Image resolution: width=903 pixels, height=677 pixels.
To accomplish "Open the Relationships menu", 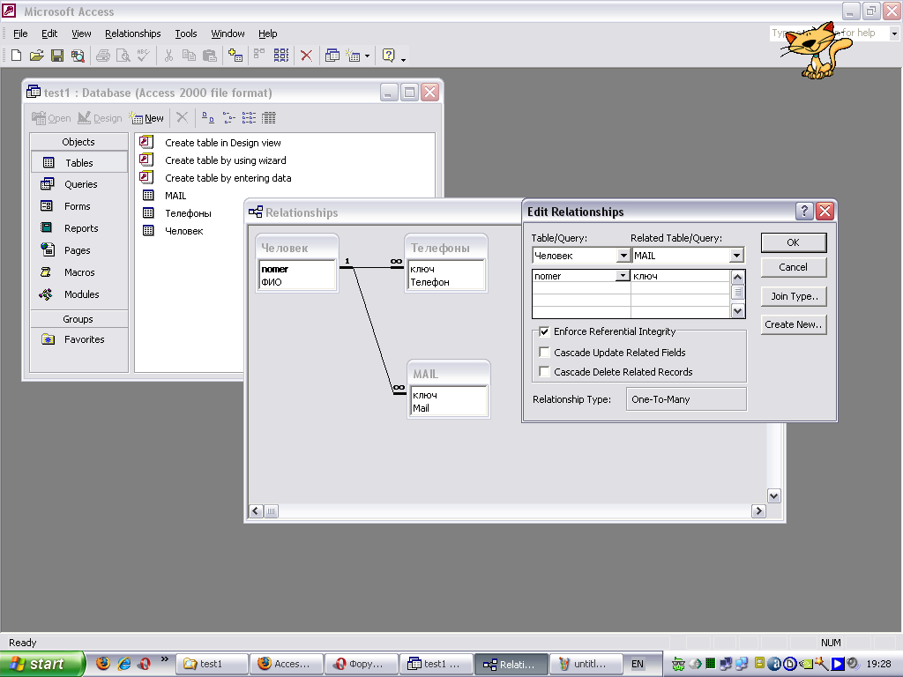I will tap(132, 33).
